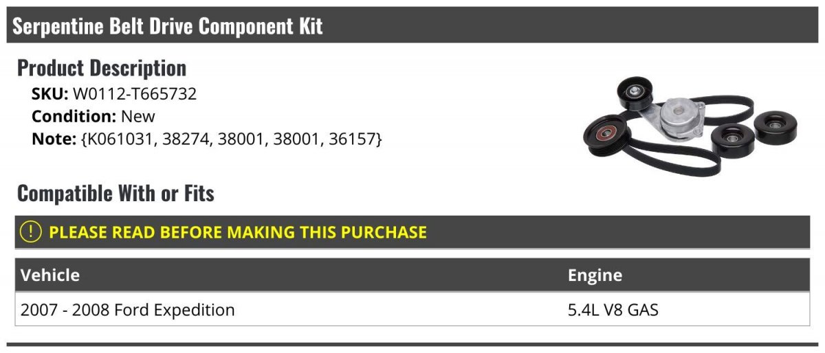Click the Engine column header

tap(595, 275)
